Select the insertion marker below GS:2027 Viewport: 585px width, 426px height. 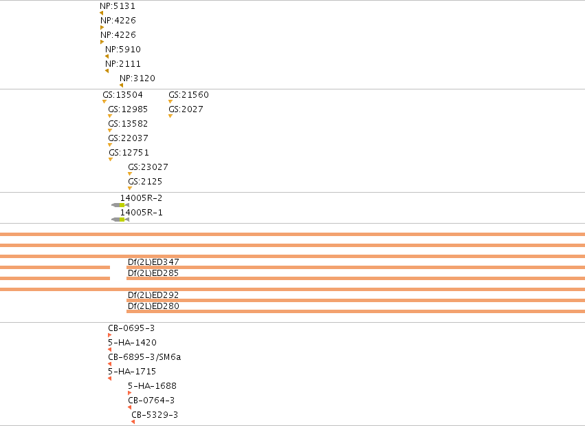[x=170, y=116]
